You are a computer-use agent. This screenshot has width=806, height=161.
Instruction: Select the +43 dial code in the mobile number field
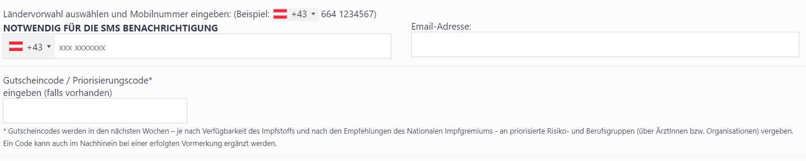click(35, 47)
